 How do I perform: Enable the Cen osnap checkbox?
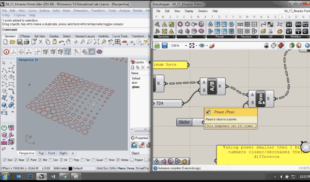tap(50, 160)
